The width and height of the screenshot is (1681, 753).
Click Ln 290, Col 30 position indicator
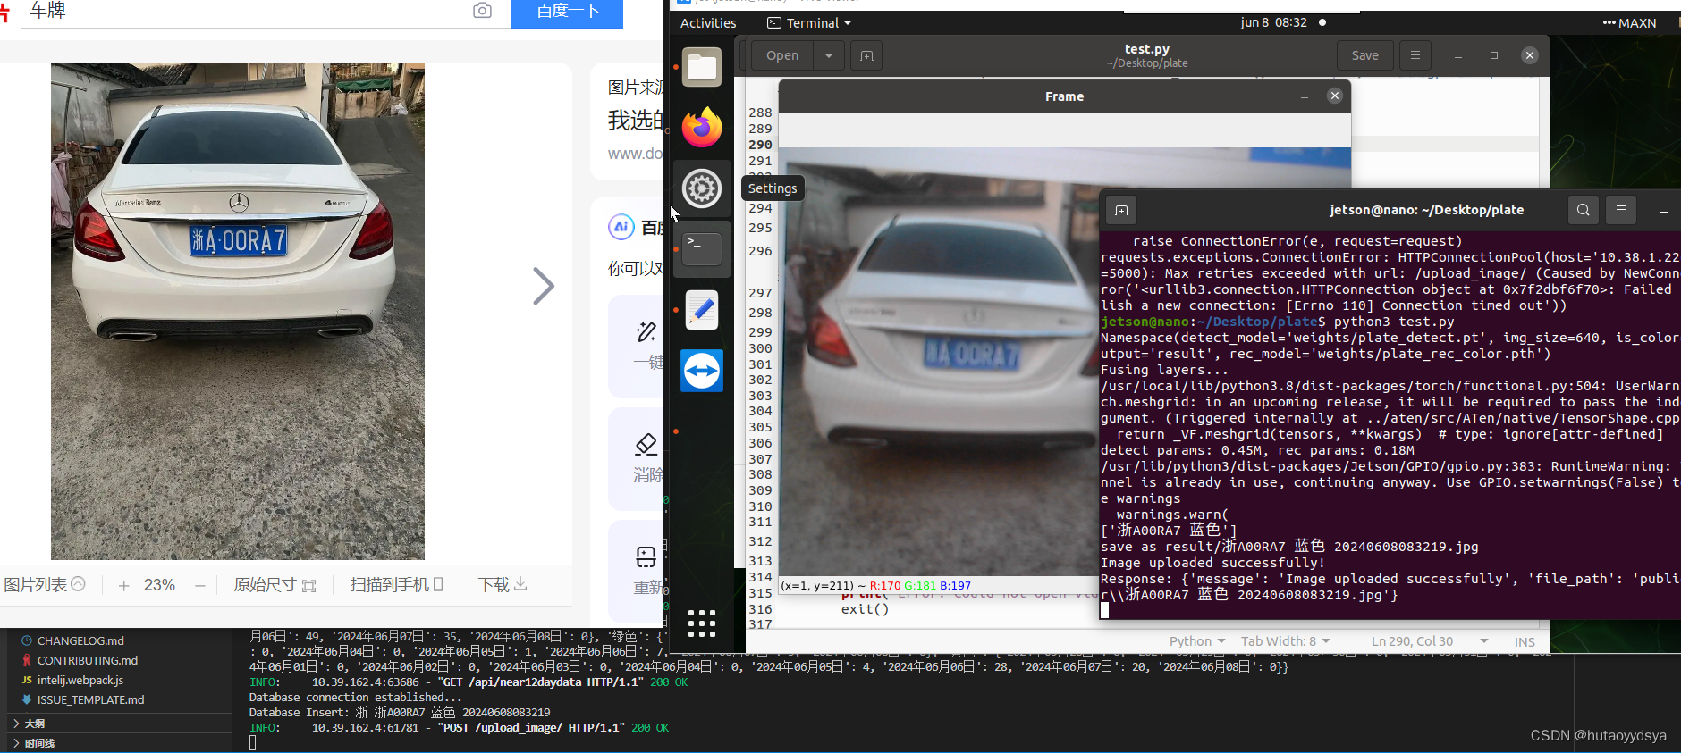1413,641
